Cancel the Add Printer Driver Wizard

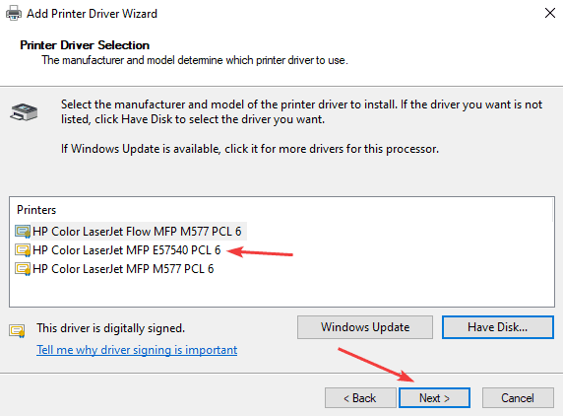[518, 398]
